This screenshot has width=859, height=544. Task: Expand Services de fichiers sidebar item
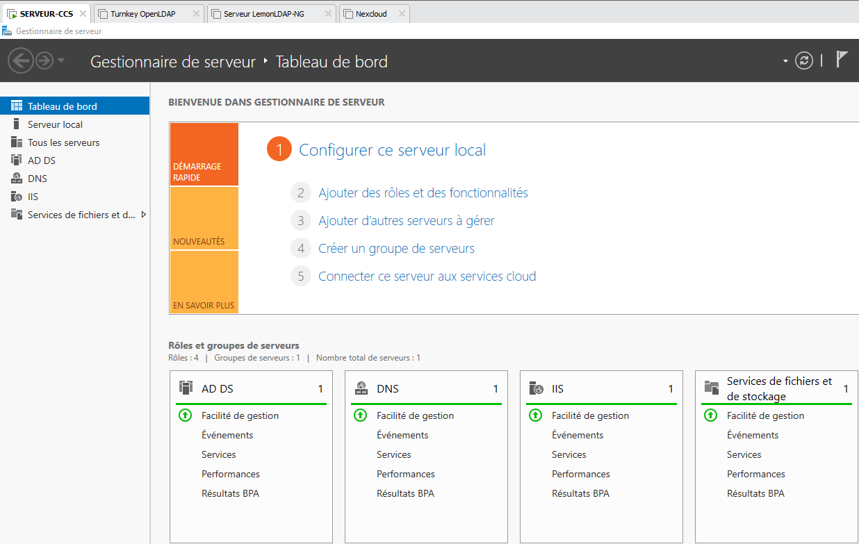[x=143, y=215]
